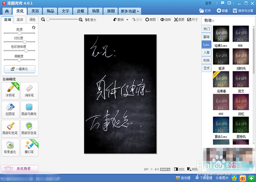
Task: Select the 局部变色笔 recolor tool
Action: tap(30, 129)
